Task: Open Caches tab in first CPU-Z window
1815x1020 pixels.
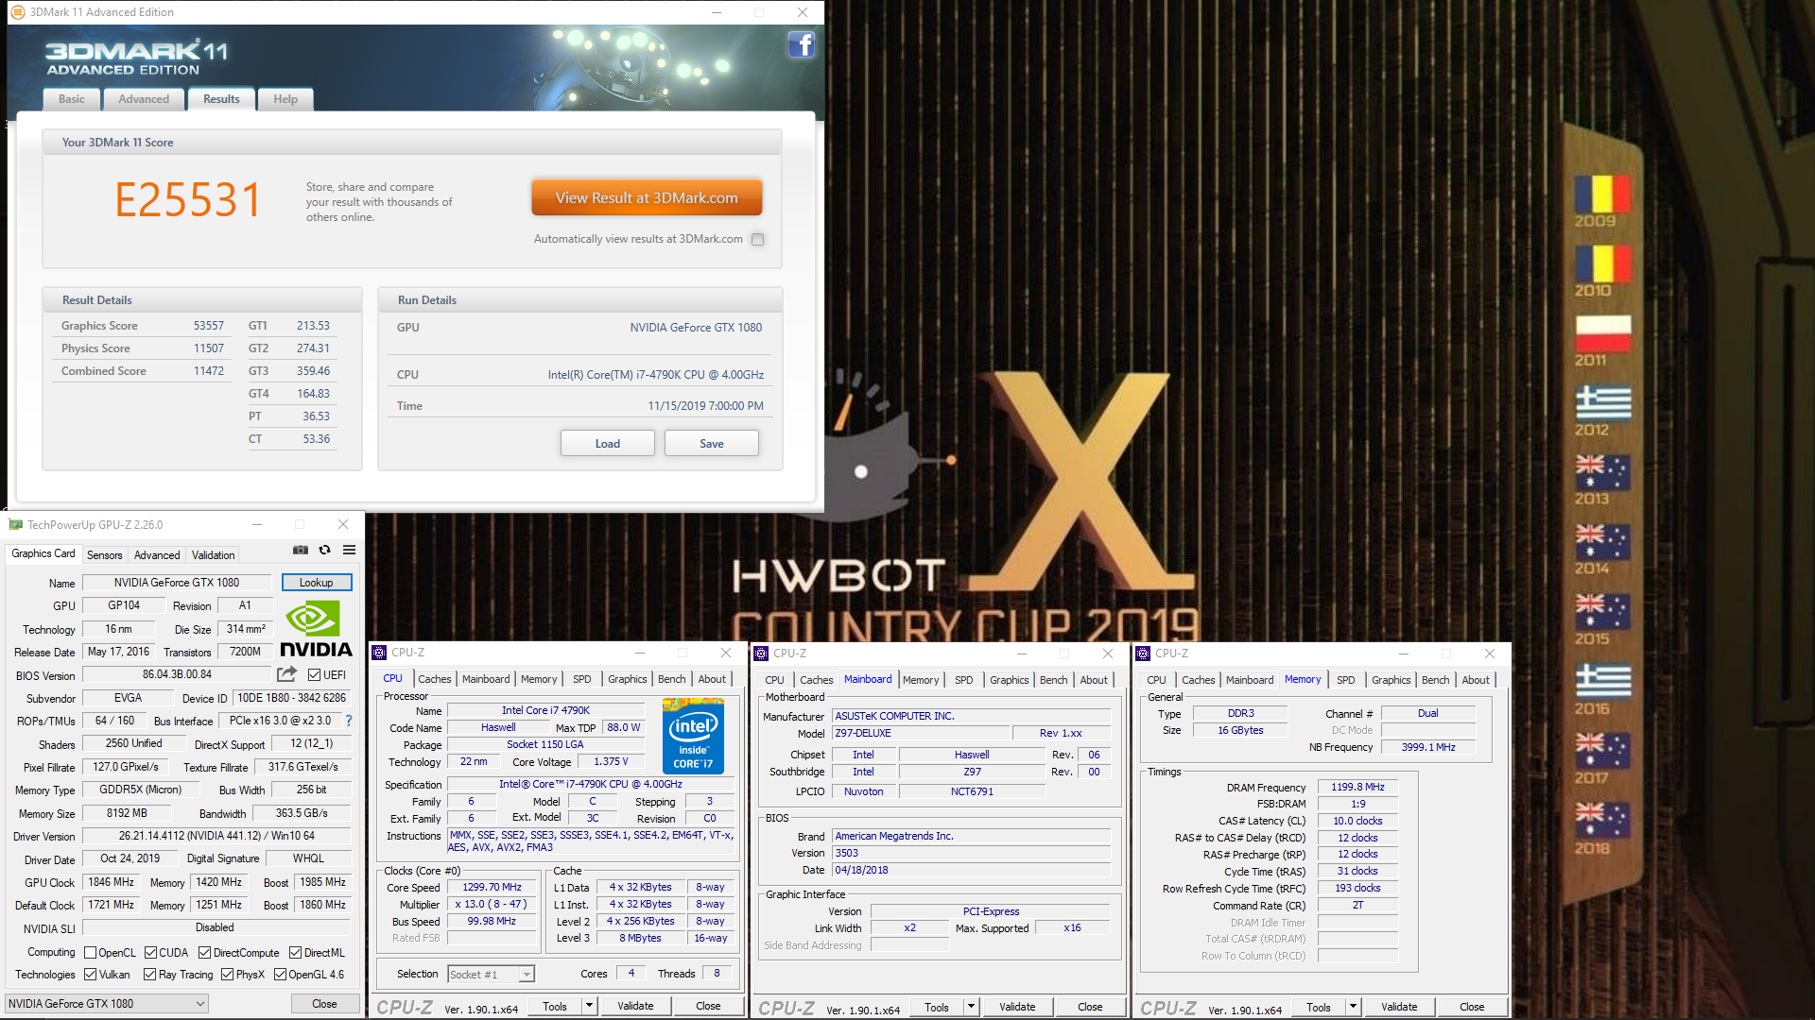Action: [435, 679]
